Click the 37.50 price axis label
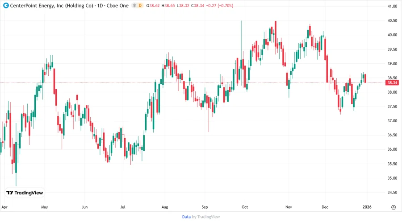The width and height of the screenshot is (402, 222). [392, 107]
